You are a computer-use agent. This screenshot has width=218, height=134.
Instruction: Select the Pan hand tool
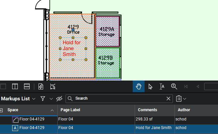coord(139,86)
